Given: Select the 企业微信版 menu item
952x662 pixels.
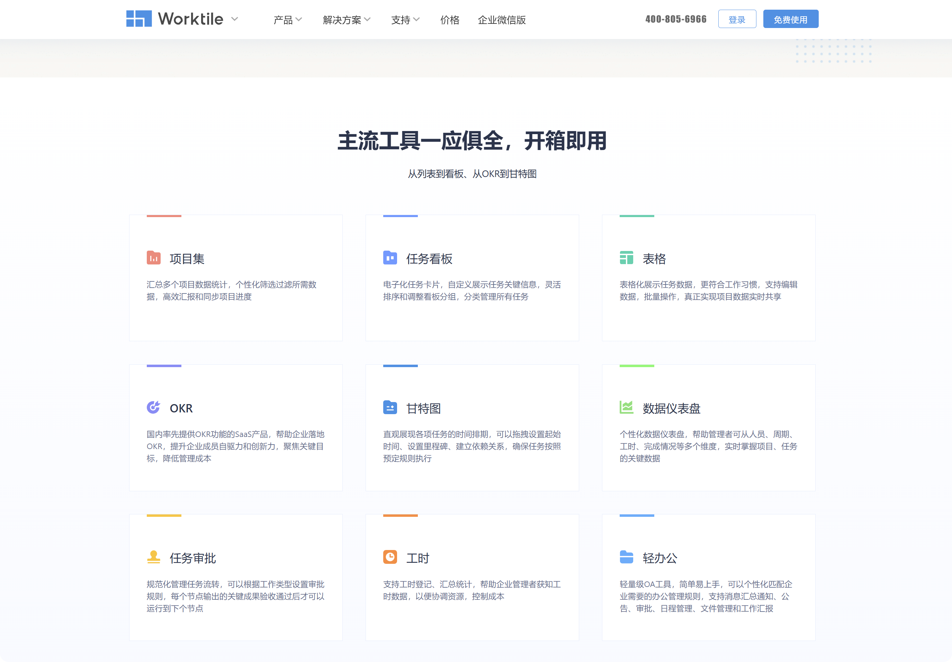Looking at the screenshot, I should click(x=502, y=20).
